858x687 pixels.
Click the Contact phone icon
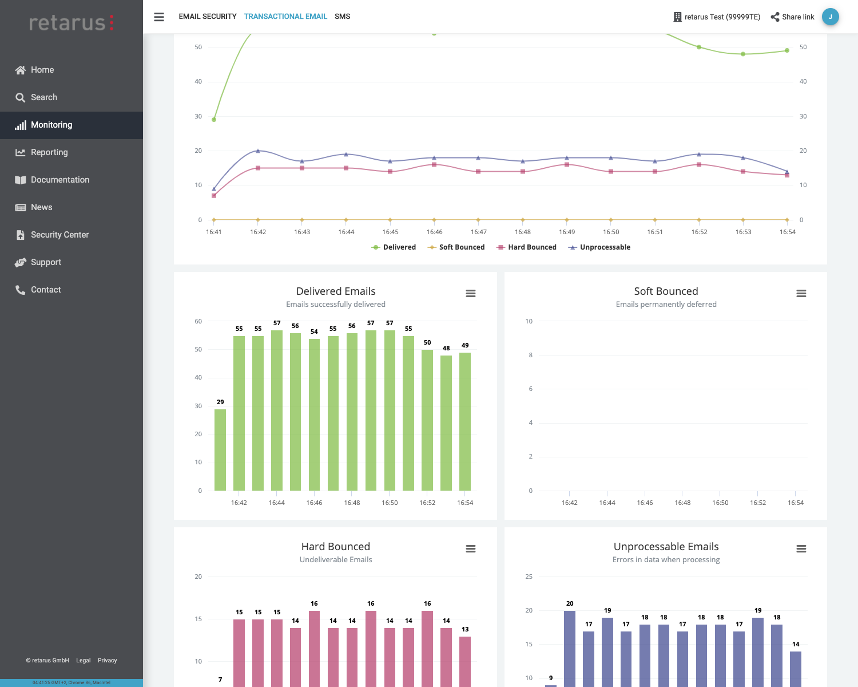(x=21, y=290)
